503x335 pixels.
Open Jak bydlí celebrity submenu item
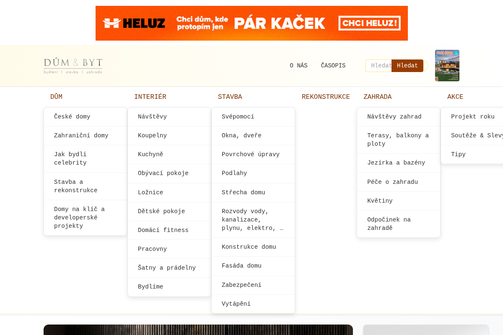pyautogui.click(x=86, y=159)
